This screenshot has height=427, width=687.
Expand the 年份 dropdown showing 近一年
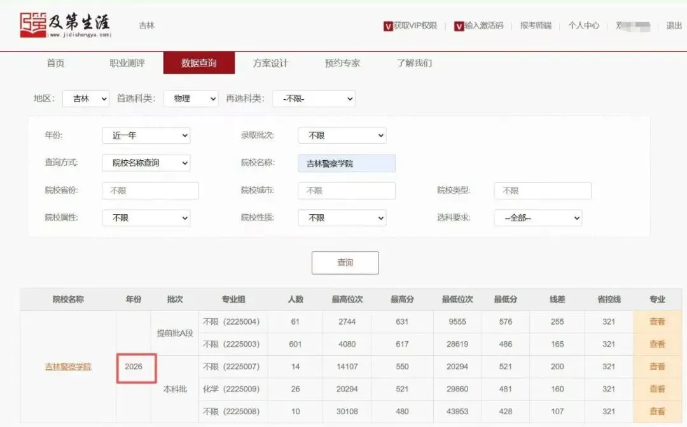pos(146,135)
